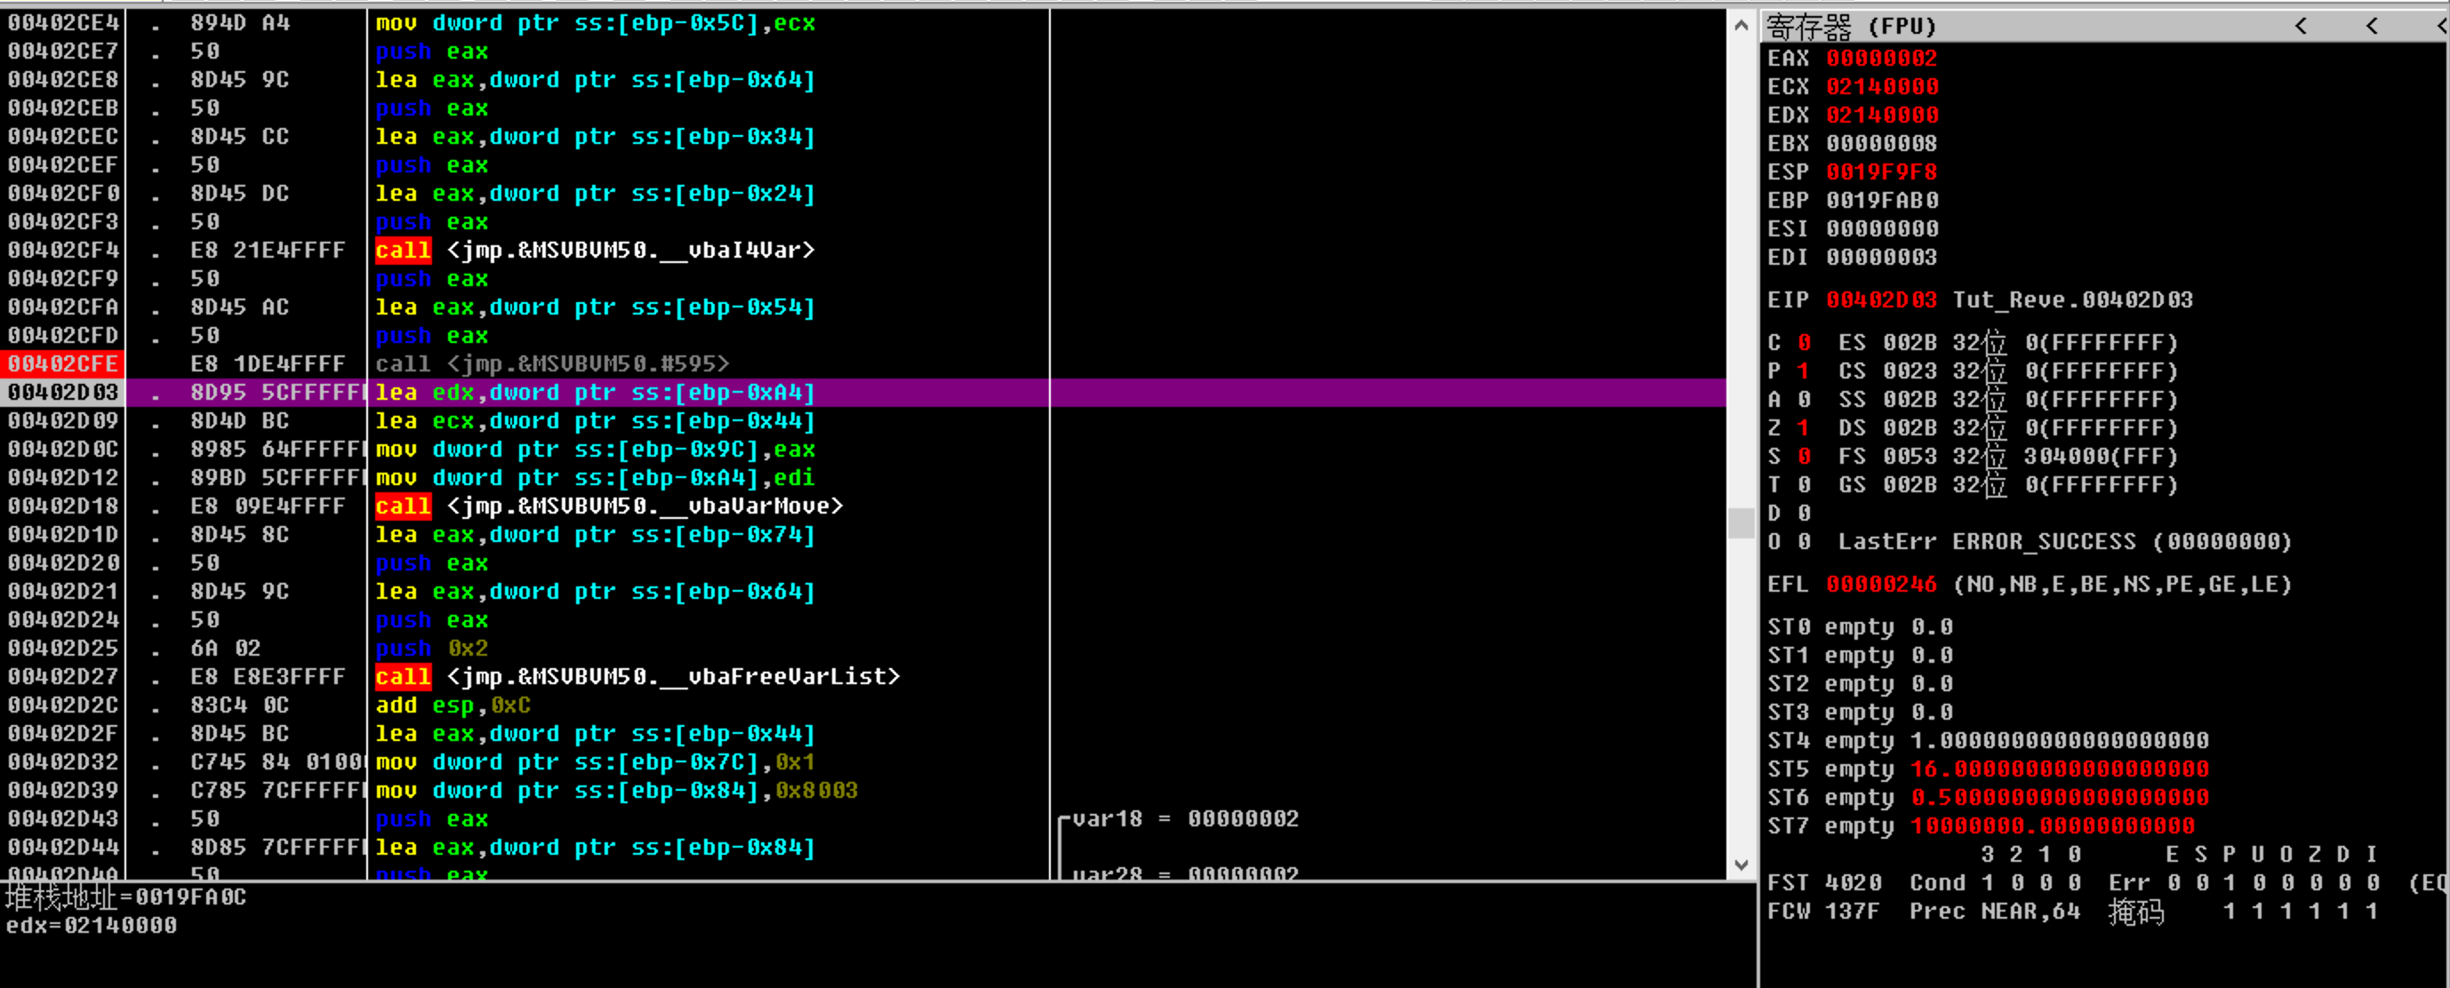
Task: Click hex bytes 6A 02
Action: (224, 649)
